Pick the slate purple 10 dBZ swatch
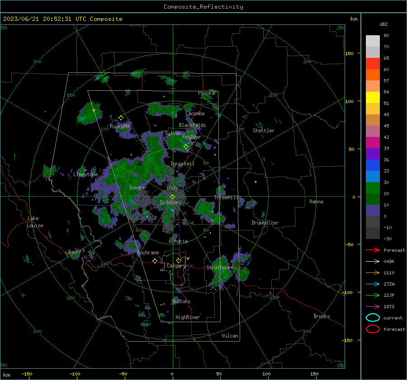The height and width of the screenshot is (380, 407). pos(373,210)
